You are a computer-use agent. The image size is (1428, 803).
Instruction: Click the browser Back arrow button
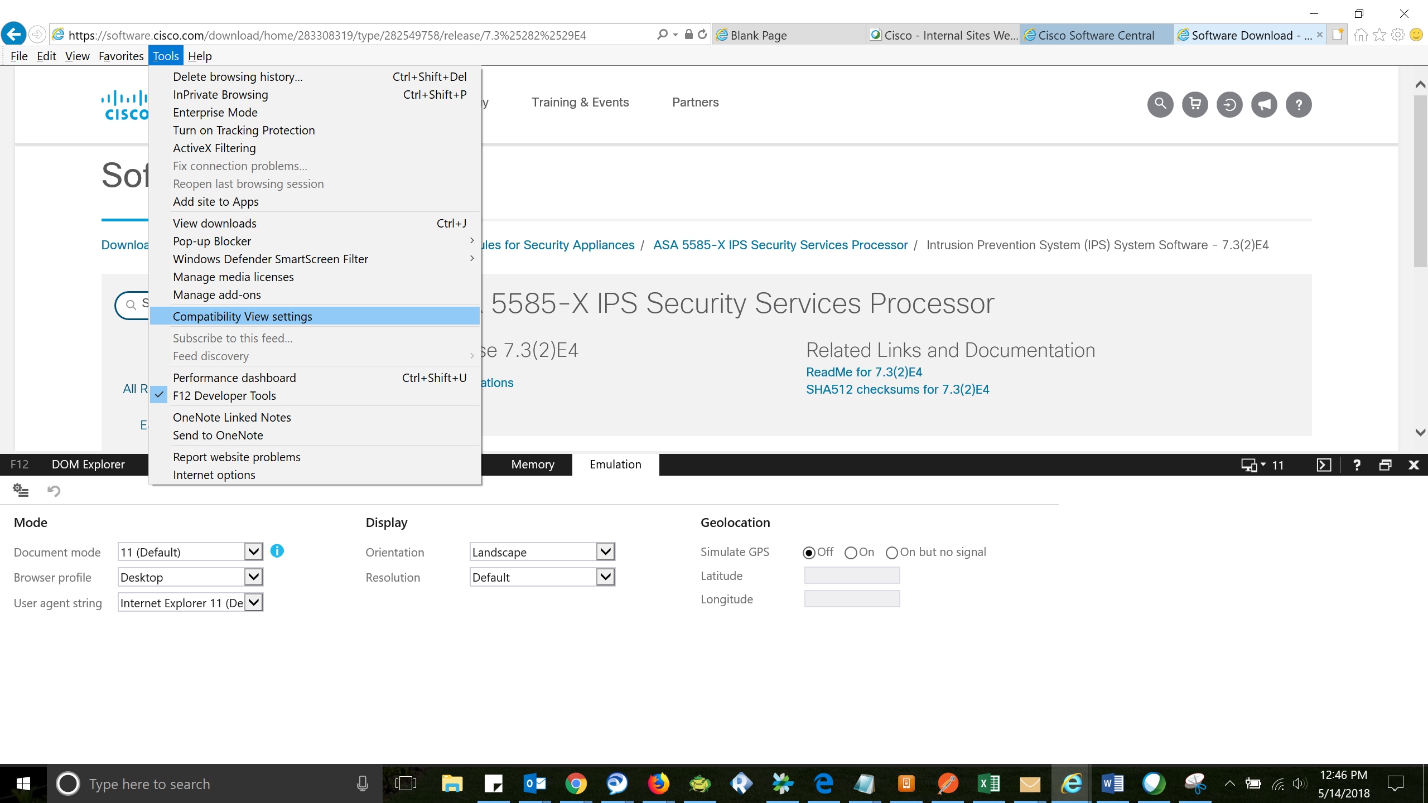(x=13, y=35)
